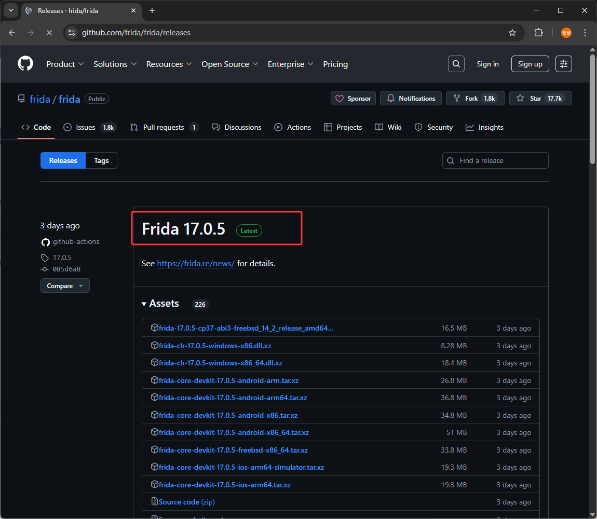Screen dimensions: 597x519
Task: Open the github-actions author link
Action: tap(76, 242)
